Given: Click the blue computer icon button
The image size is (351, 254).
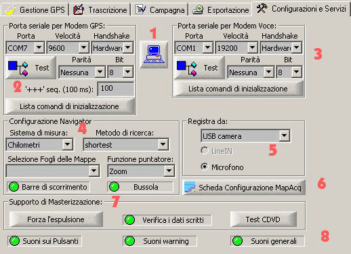Looking at the screenshot, I should (154, 54).
